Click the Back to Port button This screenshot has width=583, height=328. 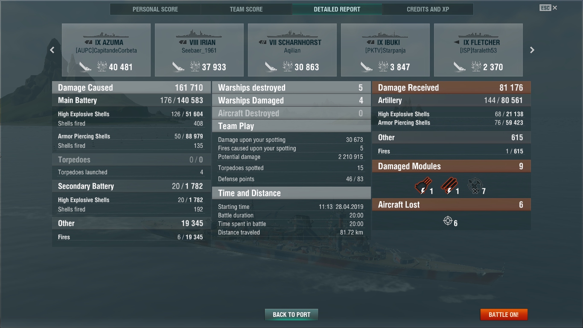(291, 315)
